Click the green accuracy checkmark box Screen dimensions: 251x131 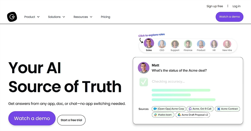click(x=144, y=82)
